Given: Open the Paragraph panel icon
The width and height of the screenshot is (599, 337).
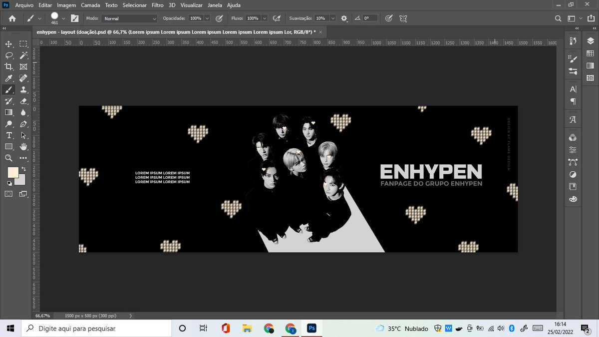Looking at the screenshot, I should pyautogui.click(x=573, y=101).
